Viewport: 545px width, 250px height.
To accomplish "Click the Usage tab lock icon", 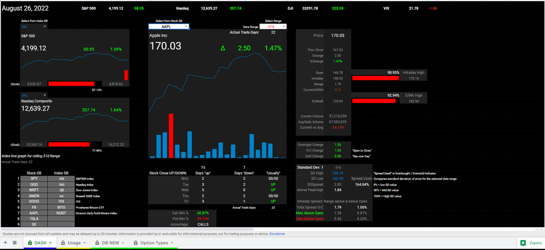I will click(x=63, y=243).
